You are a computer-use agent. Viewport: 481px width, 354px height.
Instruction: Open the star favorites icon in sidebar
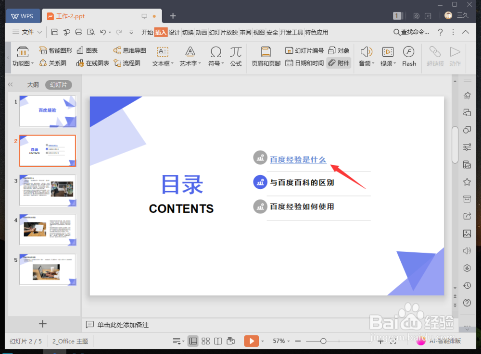pos(467,182)
